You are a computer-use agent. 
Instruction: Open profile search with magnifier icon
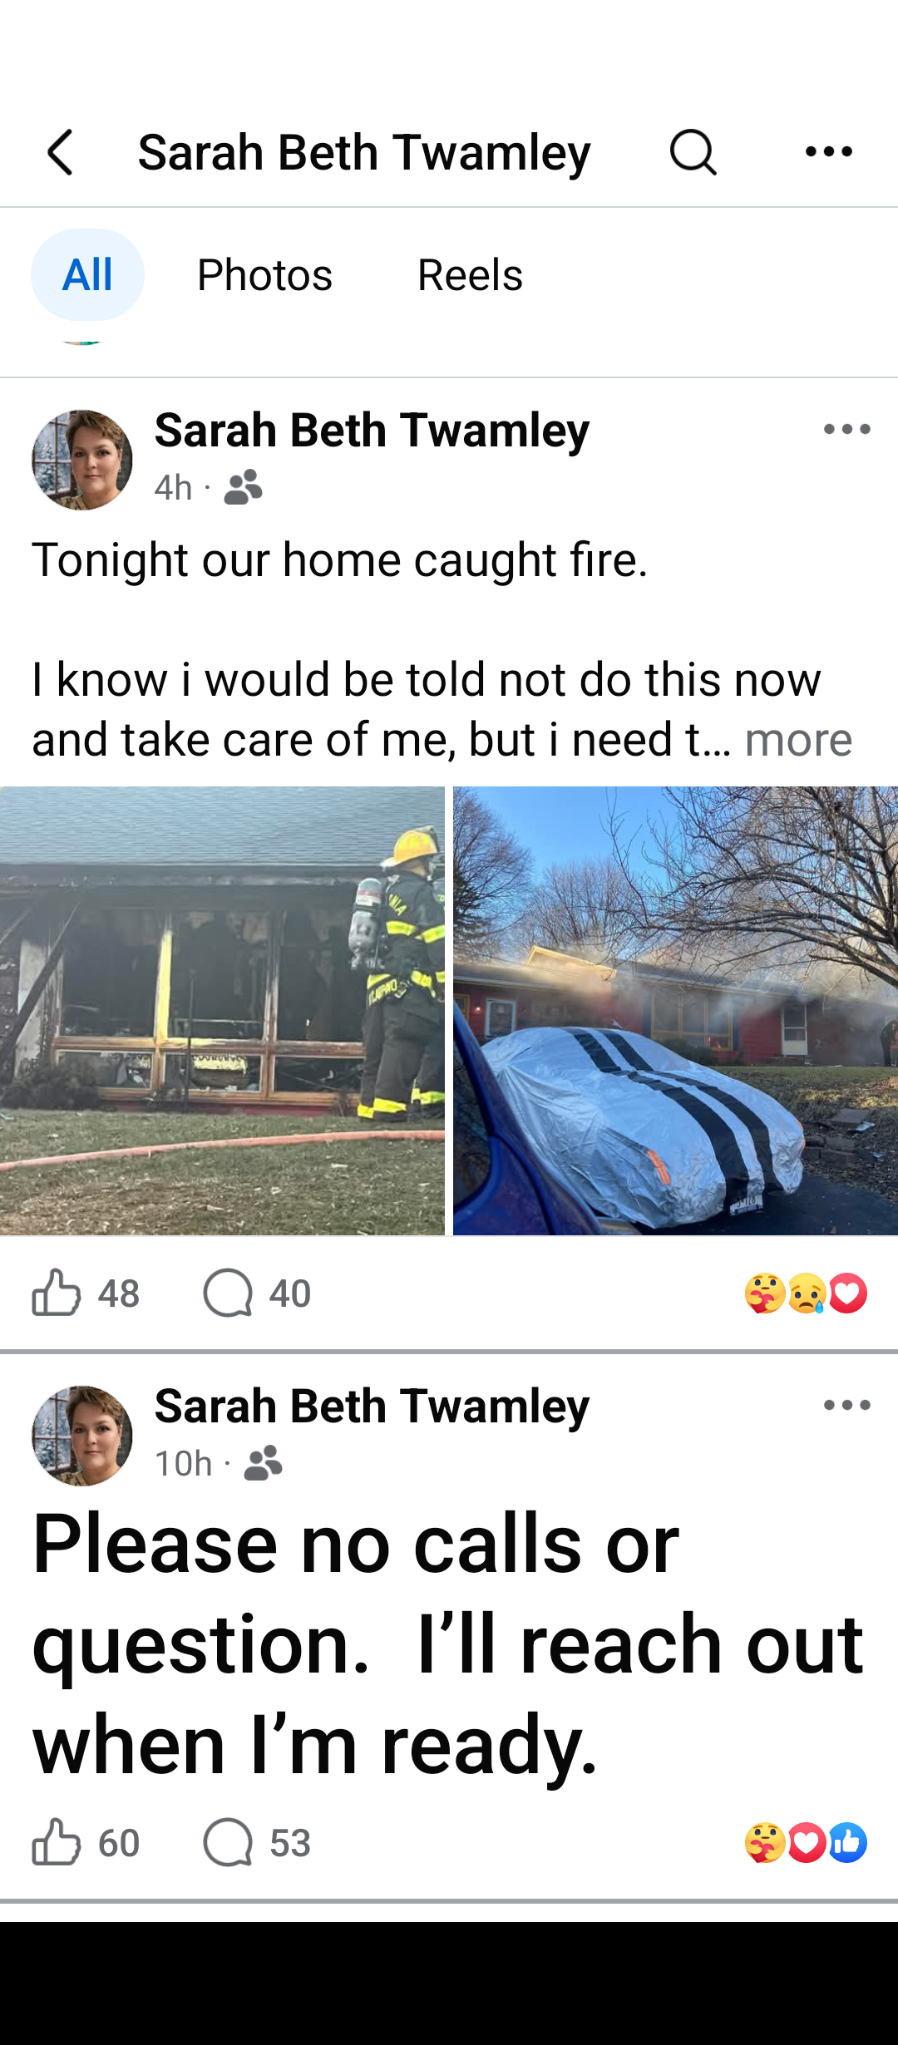693,152
